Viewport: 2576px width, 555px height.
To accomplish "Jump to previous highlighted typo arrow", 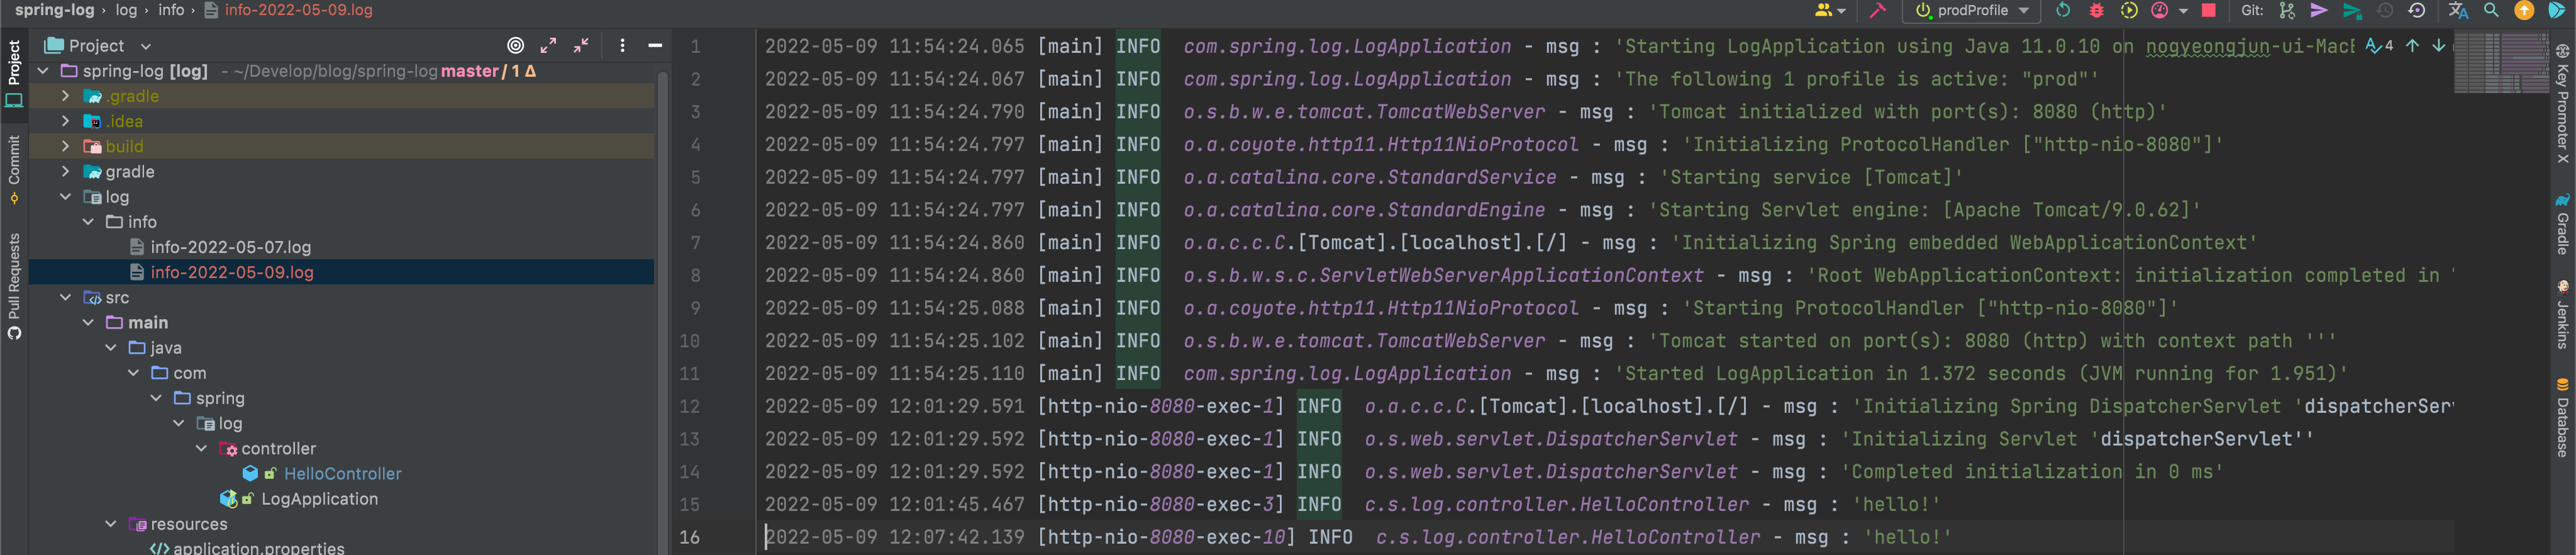I will point(2412,45).
